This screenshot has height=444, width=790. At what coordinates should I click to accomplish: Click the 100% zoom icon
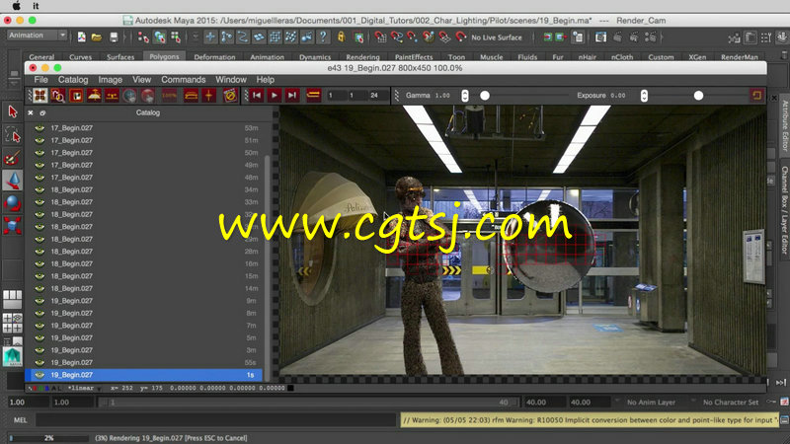(169, 95)
